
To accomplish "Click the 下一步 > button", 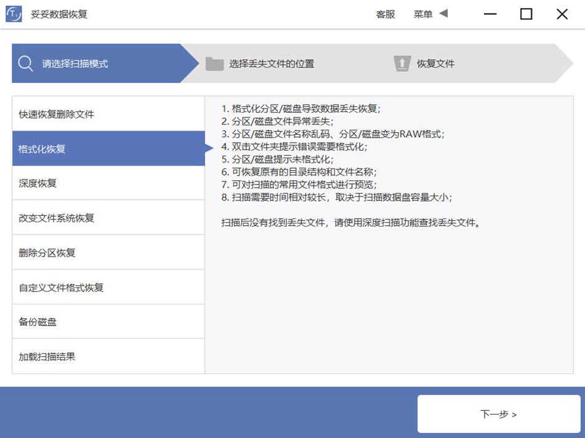I will tap(499, 414).
